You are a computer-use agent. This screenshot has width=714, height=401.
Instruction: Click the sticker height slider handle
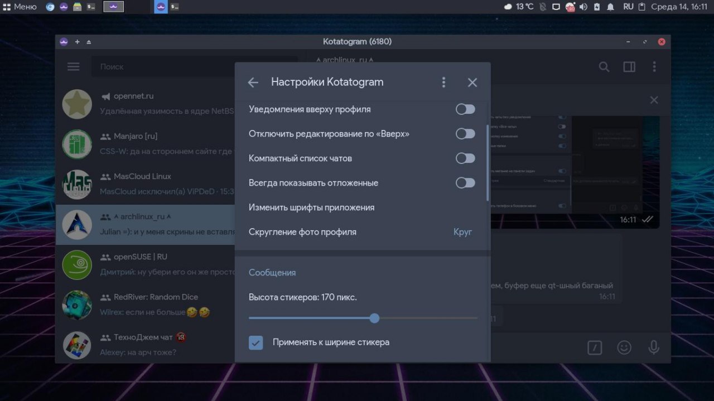[x=374, y=318]
